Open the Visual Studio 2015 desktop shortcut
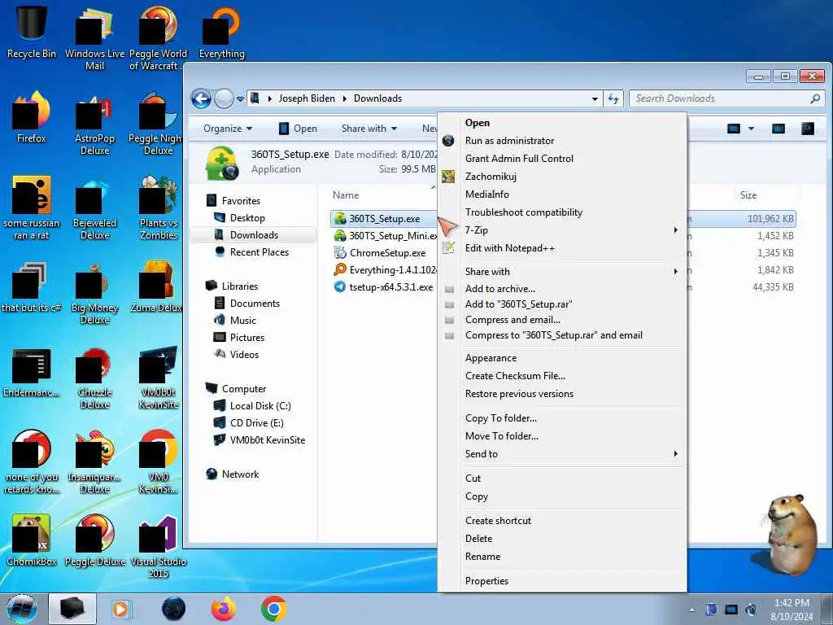The image size is (833, 625). point(159,546)
